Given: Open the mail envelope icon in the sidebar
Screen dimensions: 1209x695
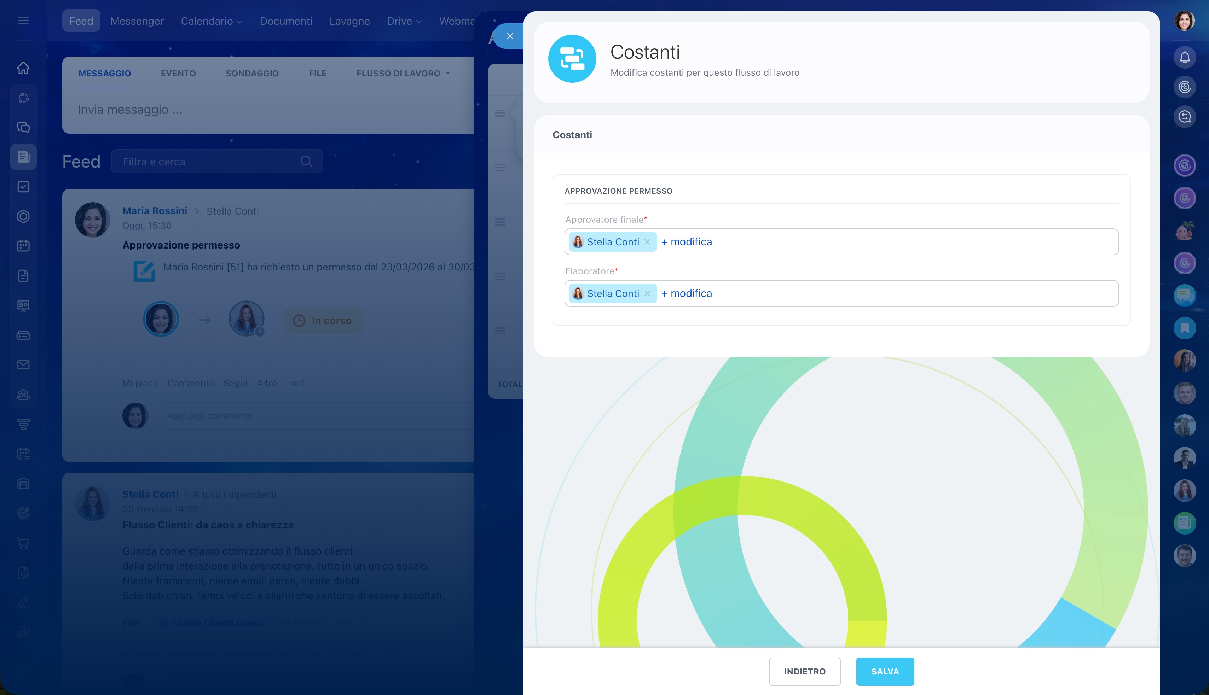Looking at the screenshot, I should click(23, 365).
